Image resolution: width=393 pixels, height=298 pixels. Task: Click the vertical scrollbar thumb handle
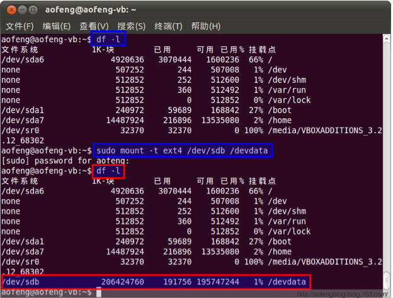(x=387, y=281)
